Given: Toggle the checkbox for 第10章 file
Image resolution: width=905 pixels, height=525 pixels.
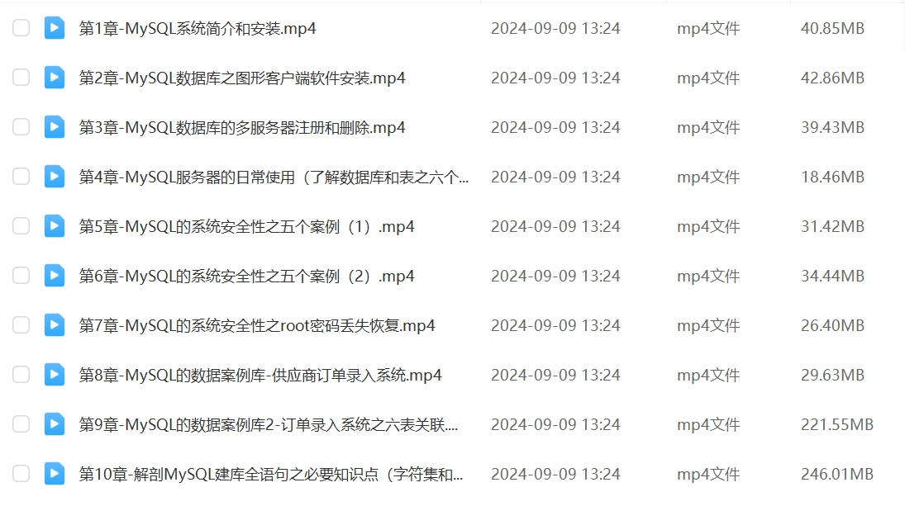Looking at the screenshot, I should tap(21, 474).
